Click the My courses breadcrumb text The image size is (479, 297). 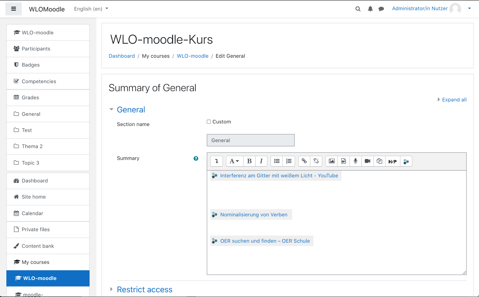pyautogui.click(x=156, y=56)
